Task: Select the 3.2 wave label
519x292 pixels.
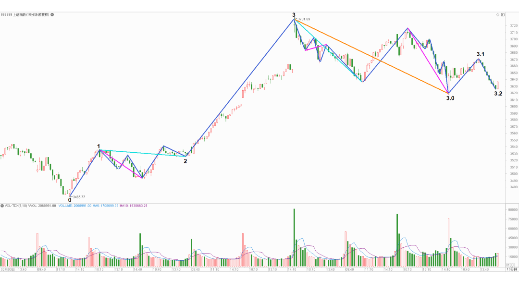Action: [x=498, y=94]
